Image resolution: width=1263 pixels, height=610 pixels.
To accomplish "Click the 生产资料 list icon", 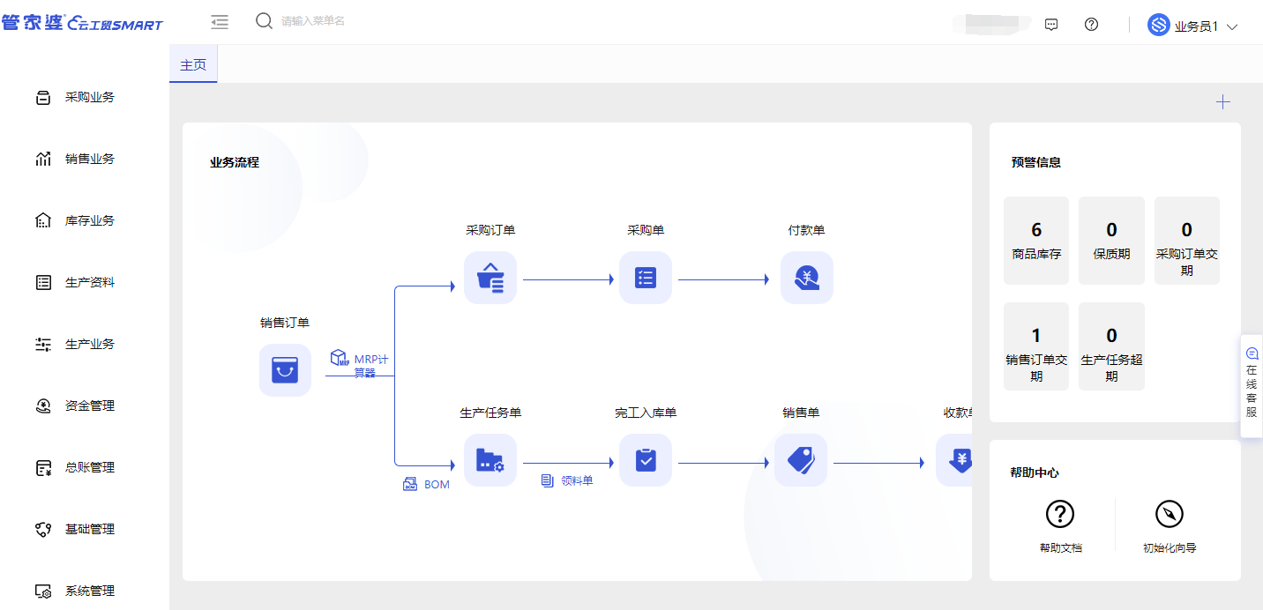I will 43,283.
